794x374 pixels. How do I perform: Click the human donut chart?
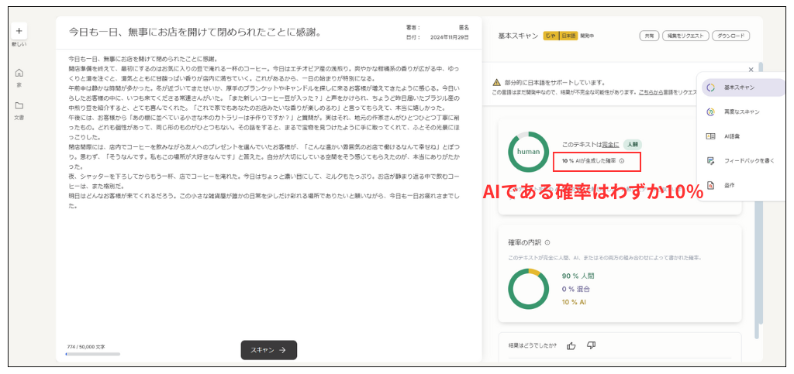(x=529, y=152)
